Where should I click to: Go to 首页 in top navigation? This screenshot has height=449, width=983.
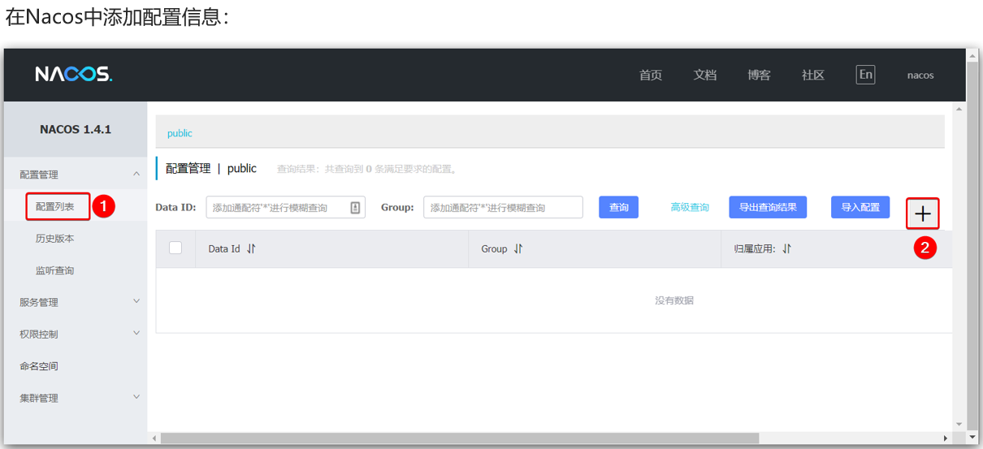point(651,76)
